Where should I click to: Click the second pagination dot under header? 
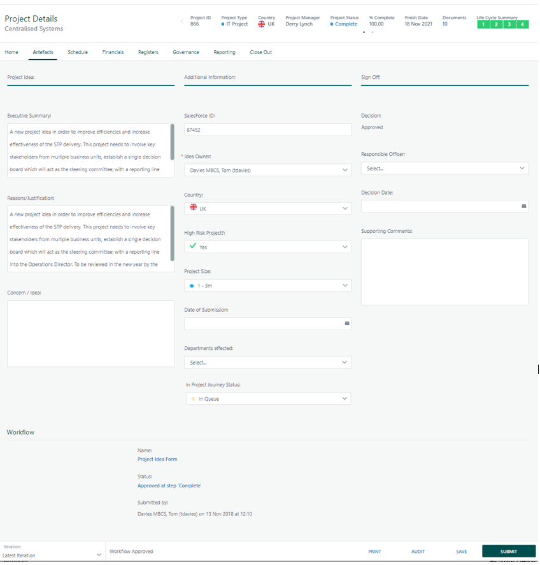point(373,32)
